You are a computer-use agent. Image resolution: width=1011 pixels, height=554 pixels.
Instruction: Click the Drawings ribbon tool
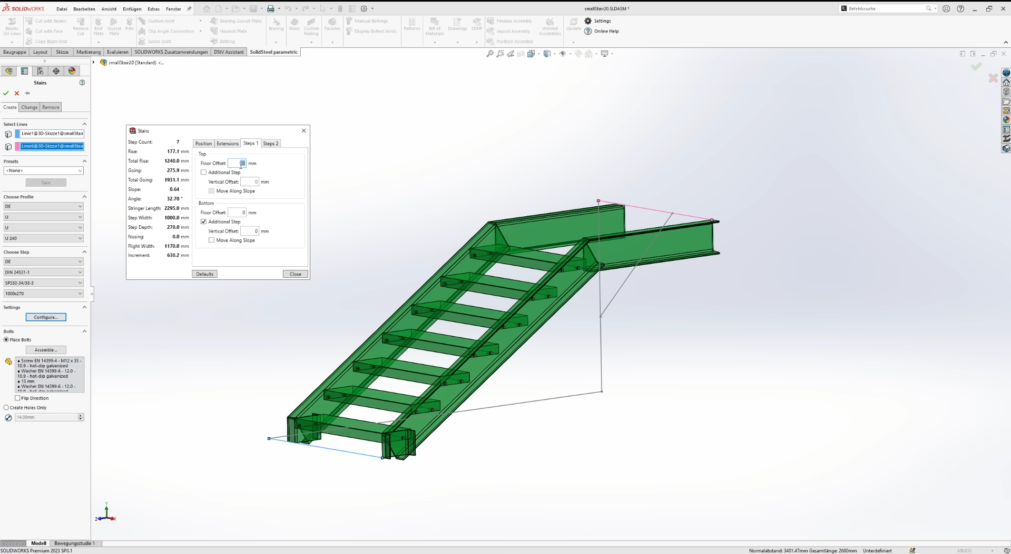[457, 24]
